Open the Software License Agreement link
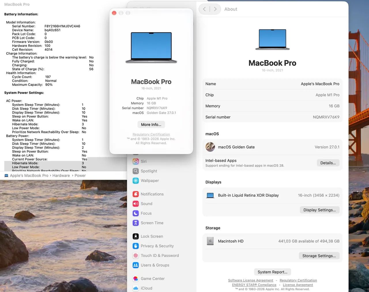Image resolution: width=369 pixels, height=292 pixels. click(x=251, y=280)
